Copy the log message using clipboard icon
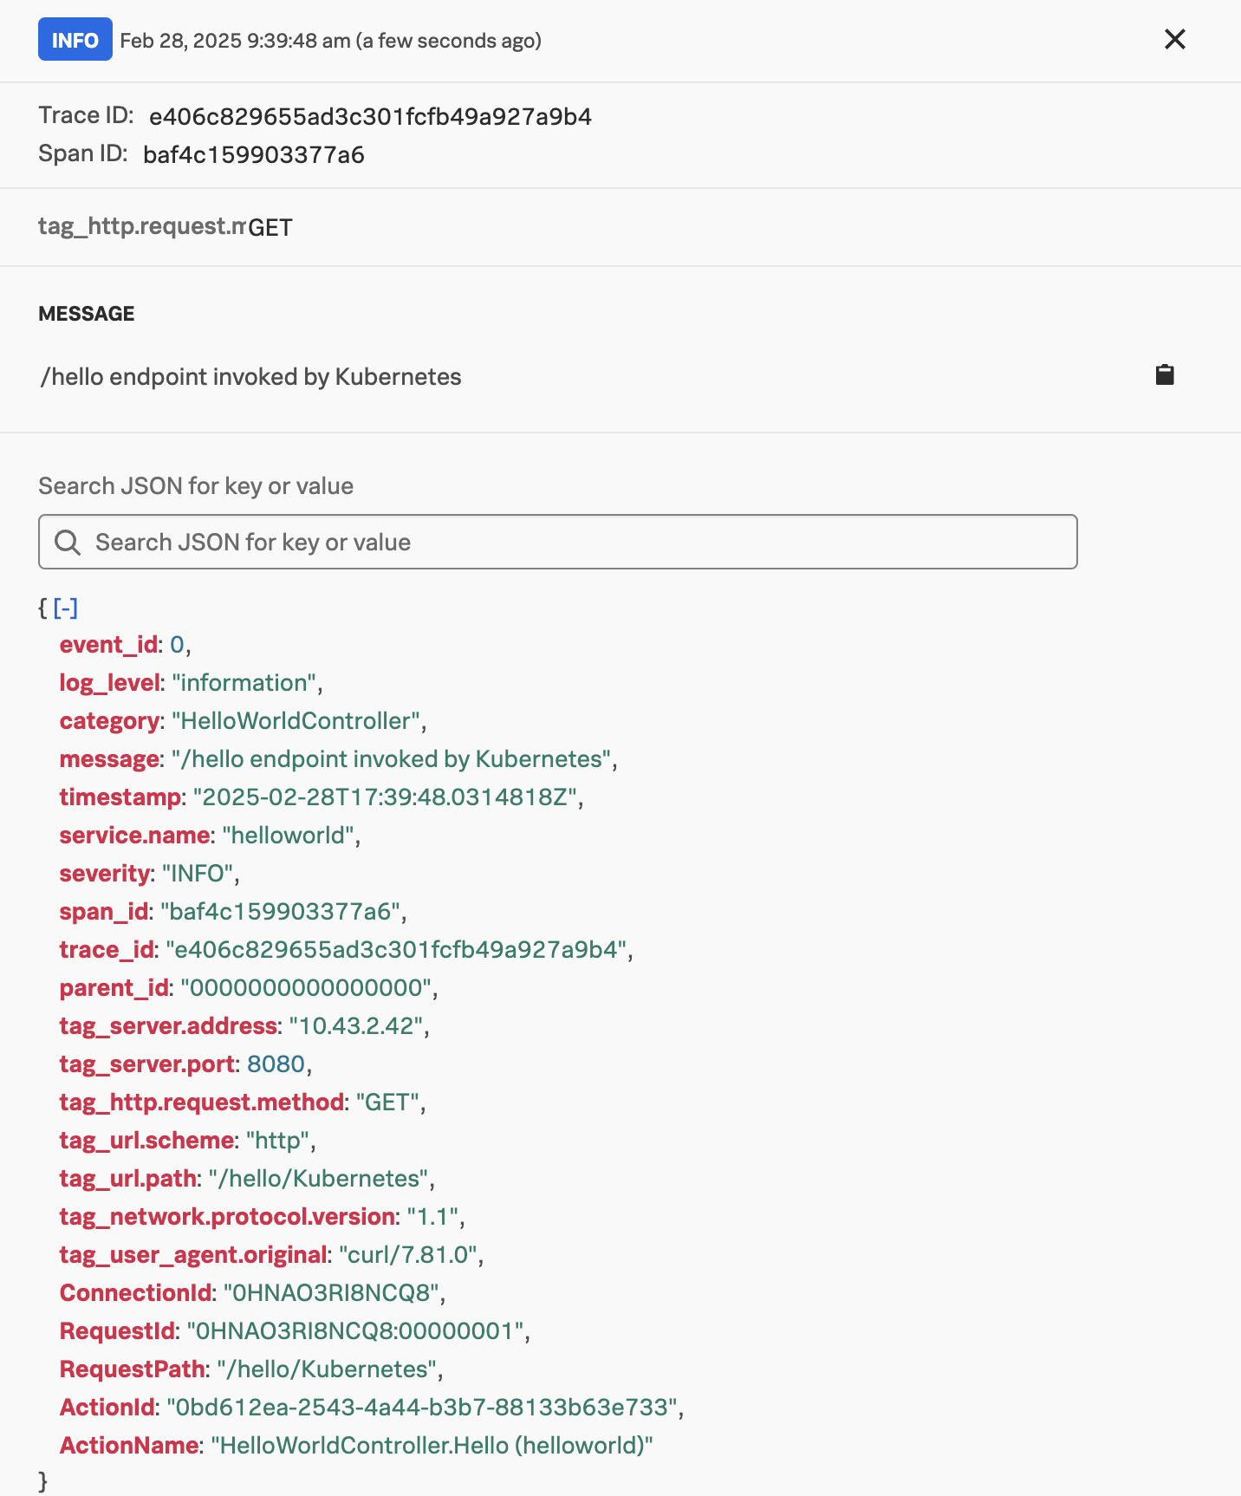The width and height of the screenshot is (1241, 1496). (1164, 375)
